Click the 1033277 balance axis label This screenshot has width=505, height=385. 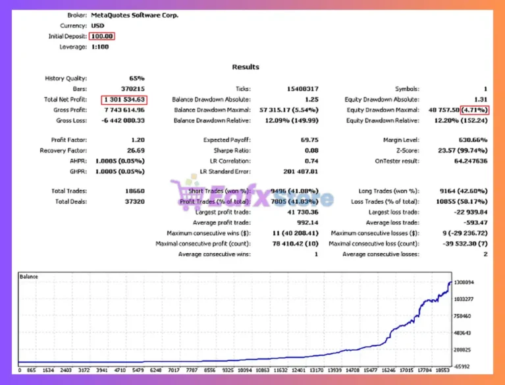464,299
